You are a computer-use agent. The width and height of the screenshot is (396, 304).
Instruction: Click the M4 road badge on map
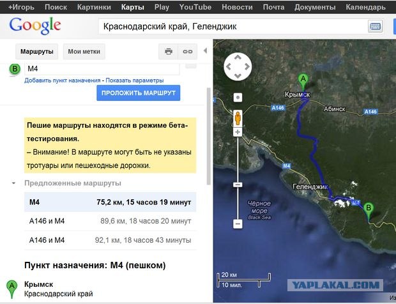coord(286,166)
